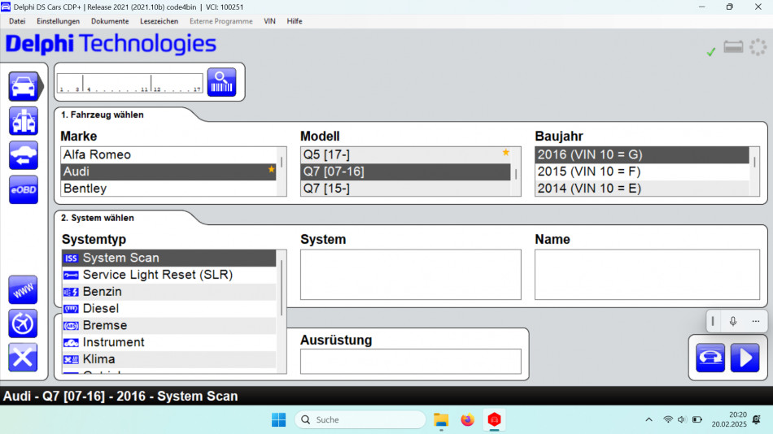Screen dimensions: 773x434
Task: Open the Lesezeichen menu
Action: 159,21
